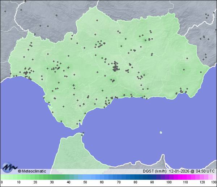This screenshot has width=217, height=187.
Task: Select the light-blue legend color at 50 km/h
Action: point(85,177)
